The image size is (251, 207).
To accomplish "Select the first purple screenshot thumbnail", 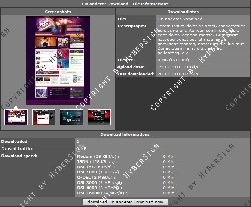I will [x=16, y=117].
